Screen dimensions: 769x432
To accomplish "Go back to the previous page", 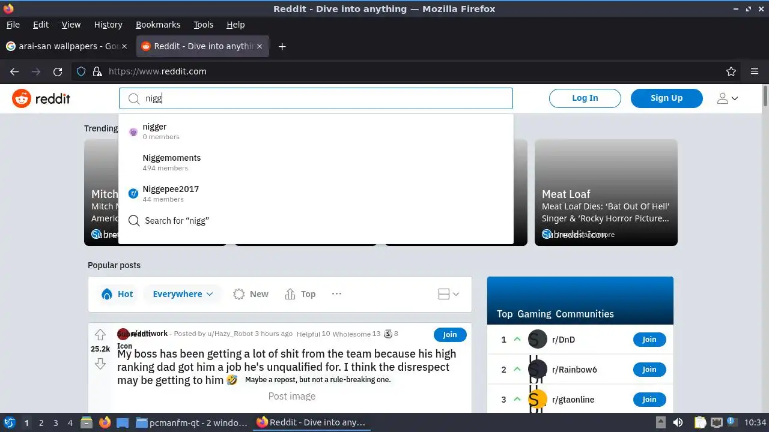I will 14,71.
